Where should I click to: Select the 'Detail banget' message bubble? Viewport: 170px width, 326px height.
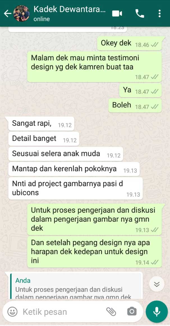[44, 139]
